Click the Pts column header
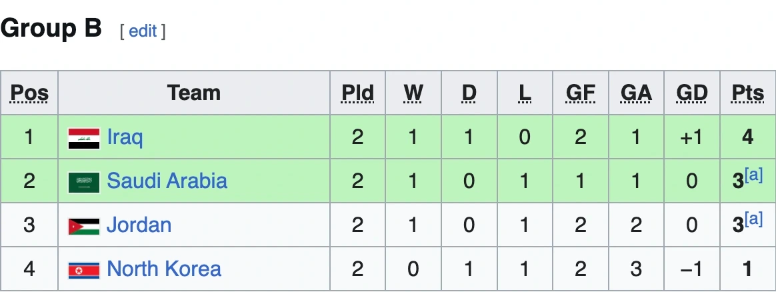776x292 pixels. pyautogui.click(x=747, y=93)
